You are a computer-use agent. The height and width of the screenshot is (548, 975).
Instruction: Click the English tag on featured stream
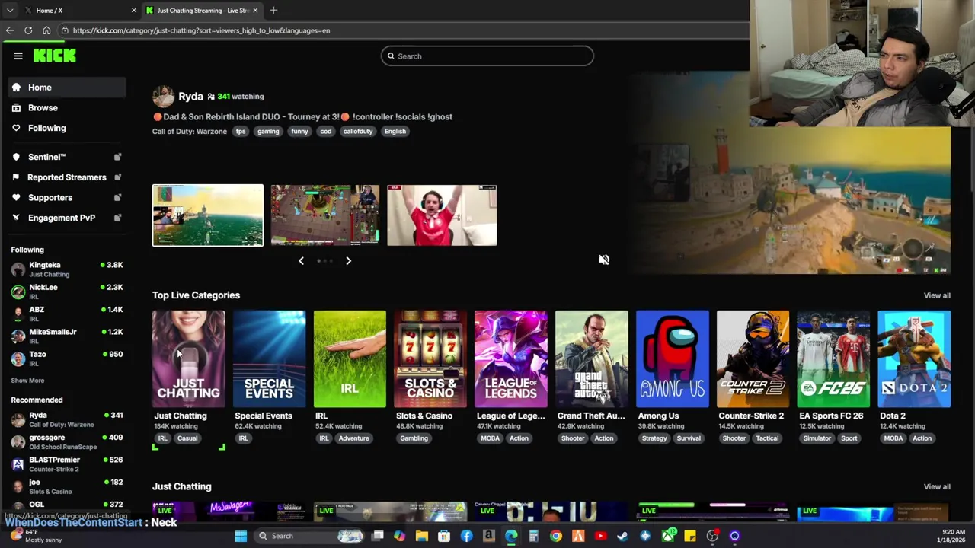[395, 132]
